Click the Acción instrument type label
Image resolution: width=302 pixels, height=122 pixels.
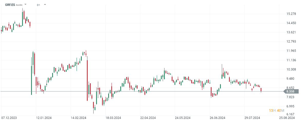(x=19, y=5)
